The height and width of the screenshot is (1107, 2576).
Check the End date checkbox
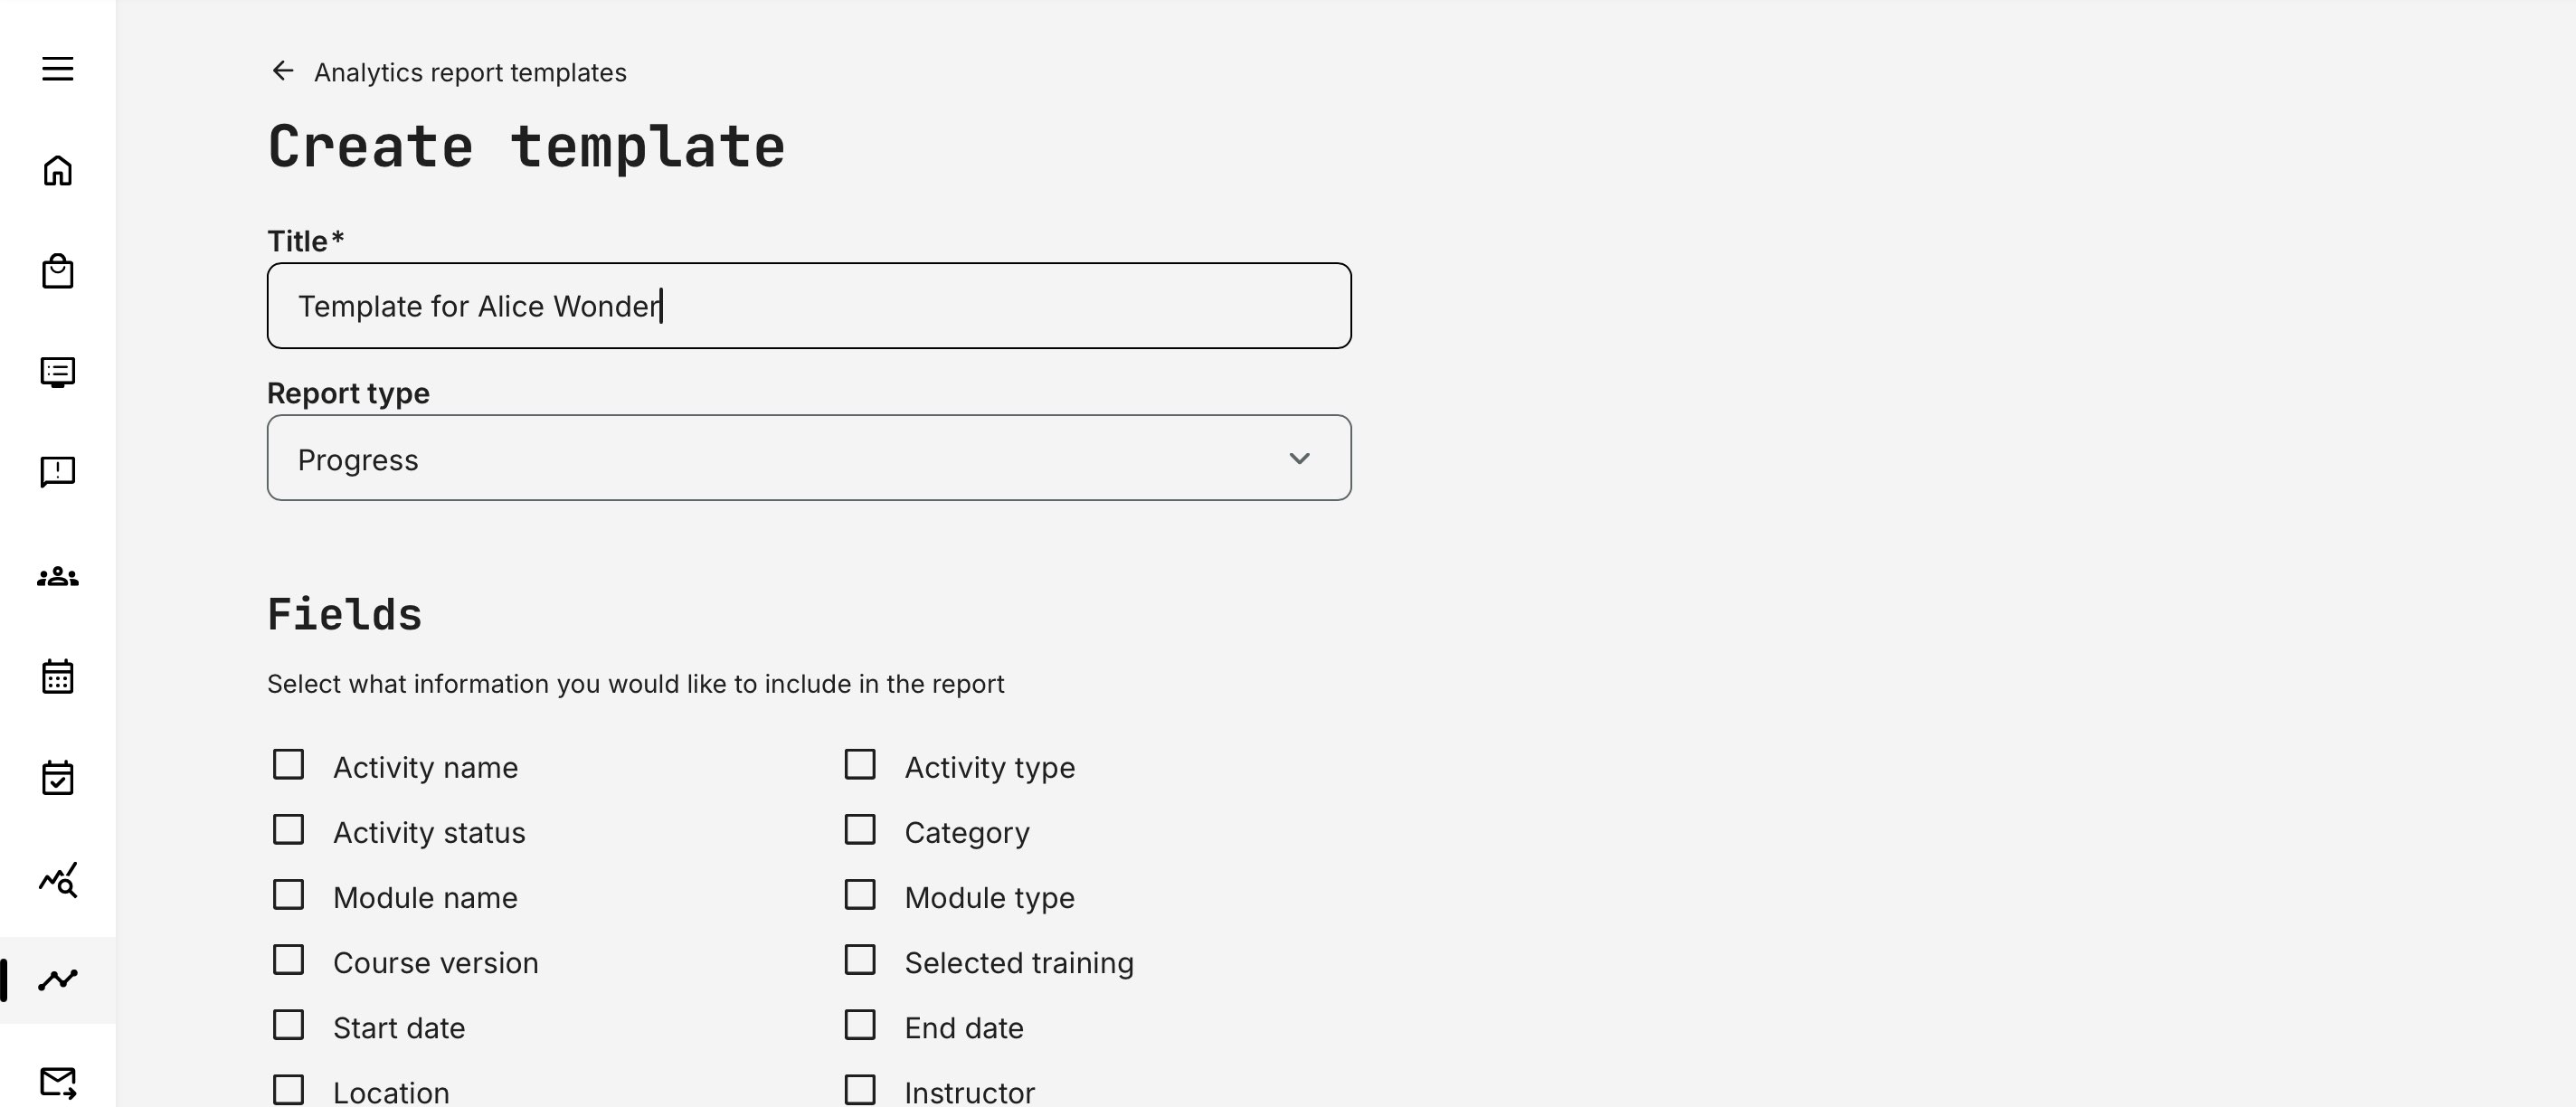pyautogui.click(x=861, y=1024)
